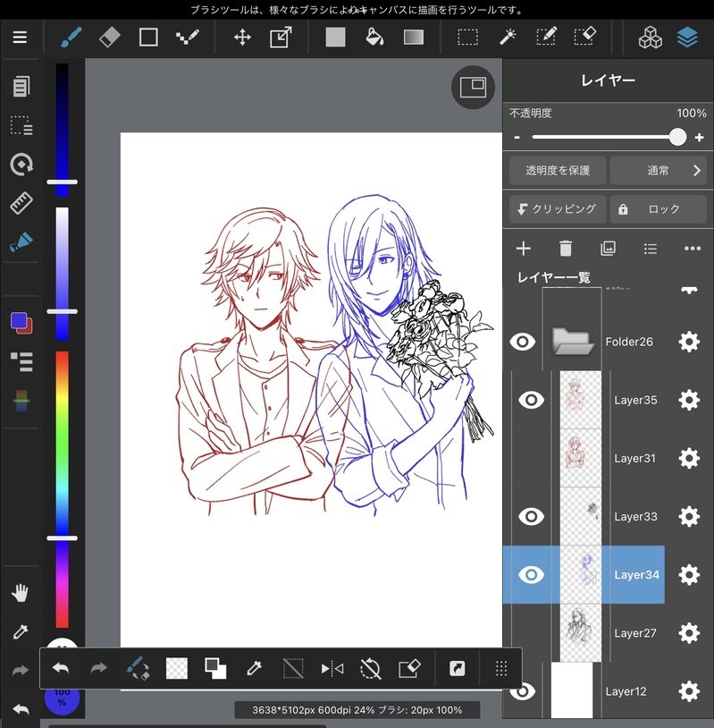Screen dimensions: 714x728
Task: Reset canvas rotation in shortcut bar
Action: [370, 669]
